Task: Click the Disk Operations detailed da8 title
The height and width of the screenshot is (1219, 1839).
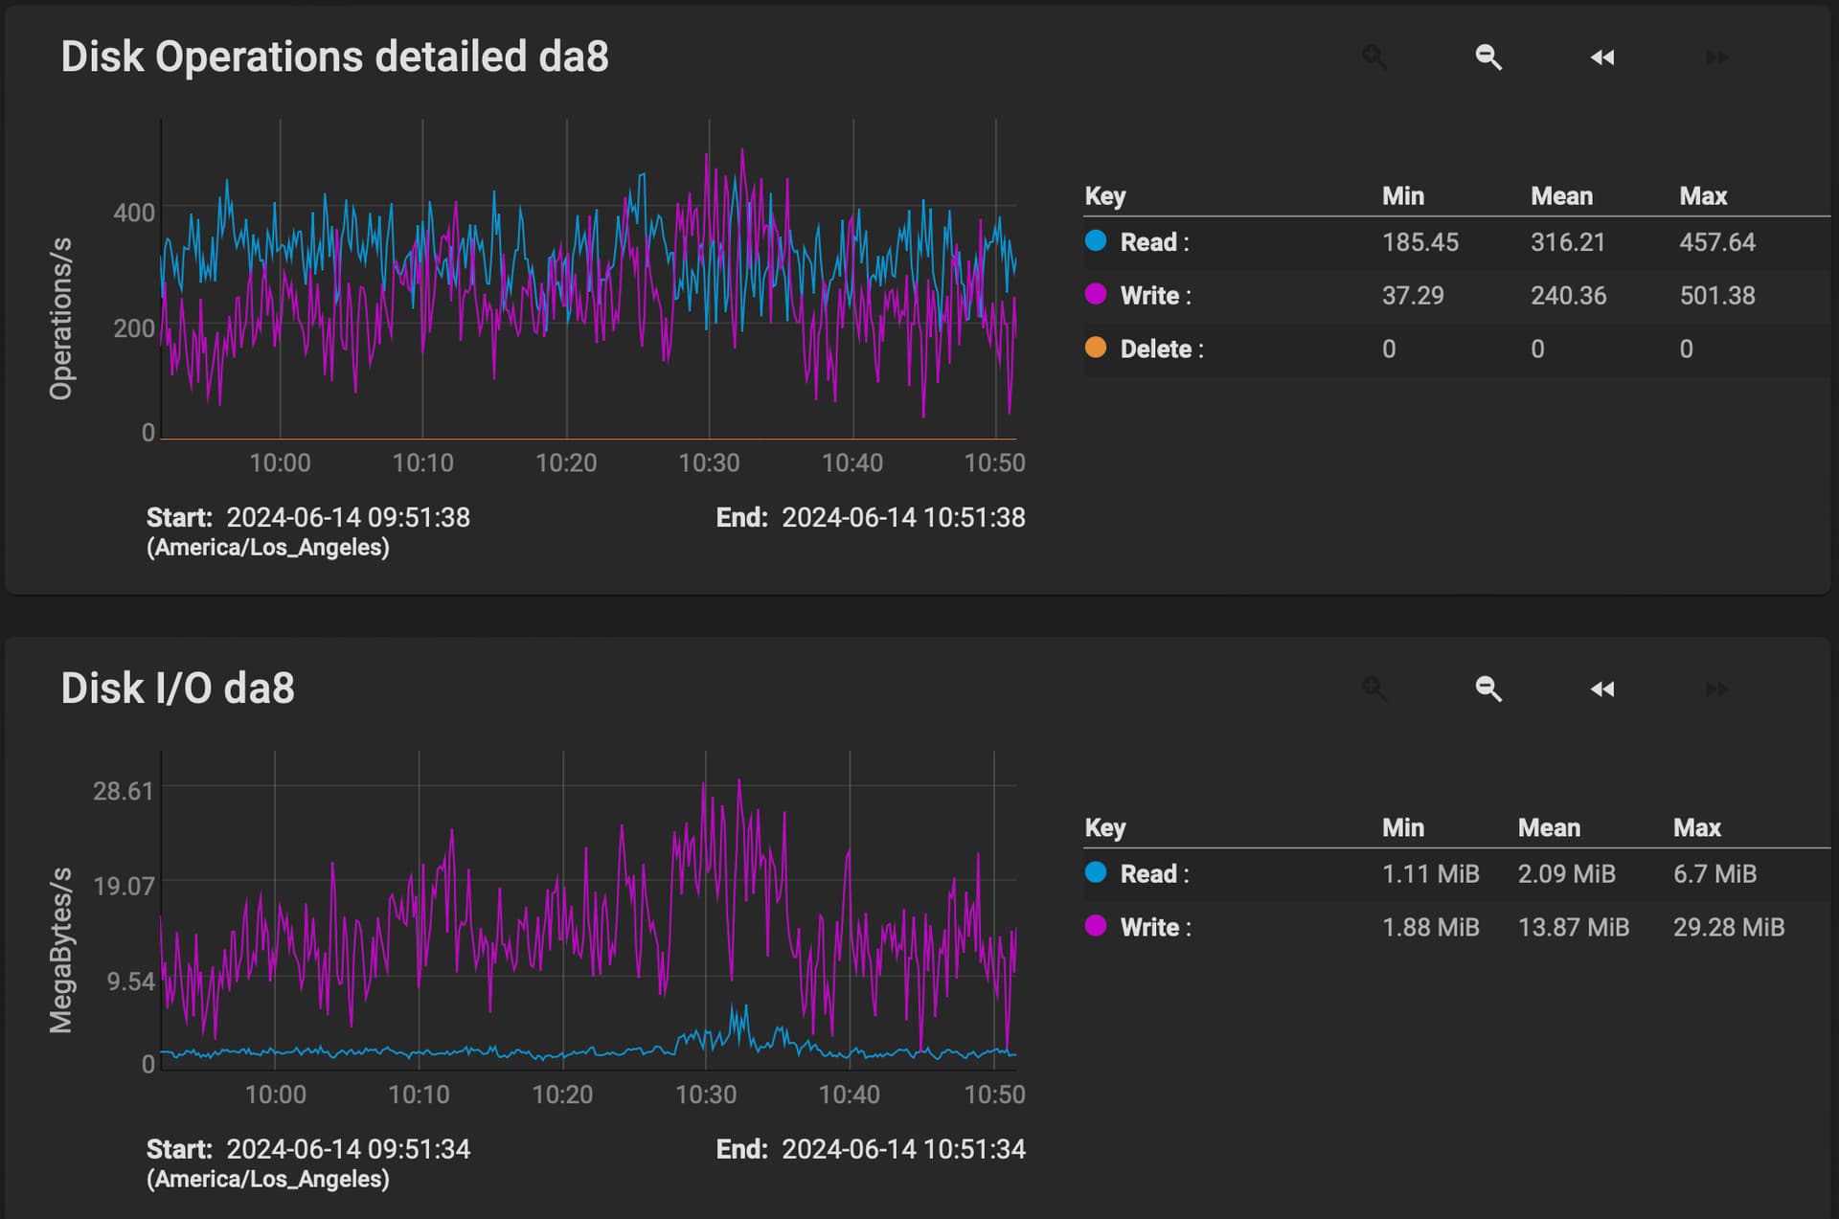Action: 334,56
